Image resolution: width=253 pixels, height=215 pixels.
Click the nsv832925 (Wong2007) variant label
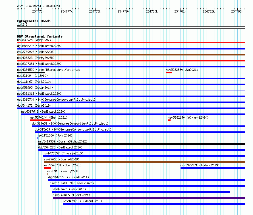click(34, 40)
